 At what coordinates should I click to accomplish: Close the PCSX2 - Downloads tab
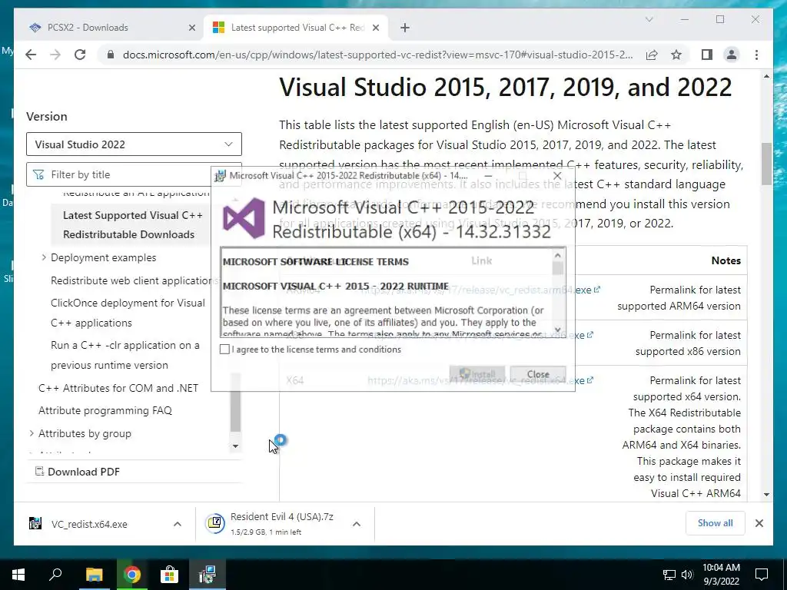point(191,28)
